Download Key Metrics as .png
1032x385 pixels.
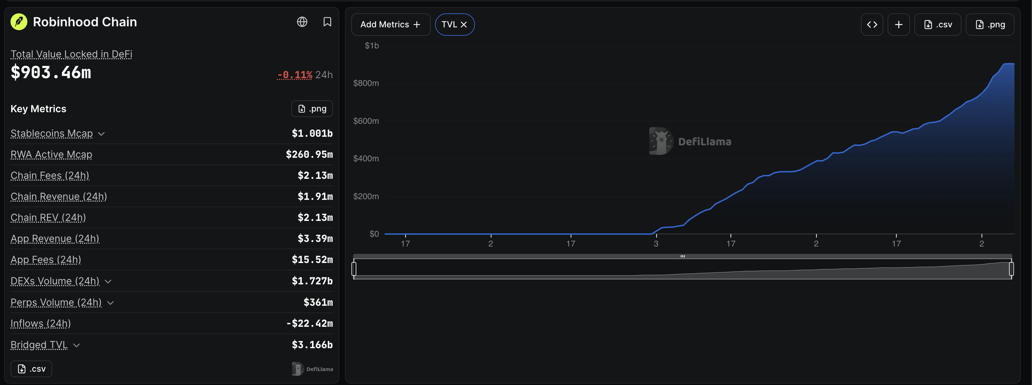312,109
